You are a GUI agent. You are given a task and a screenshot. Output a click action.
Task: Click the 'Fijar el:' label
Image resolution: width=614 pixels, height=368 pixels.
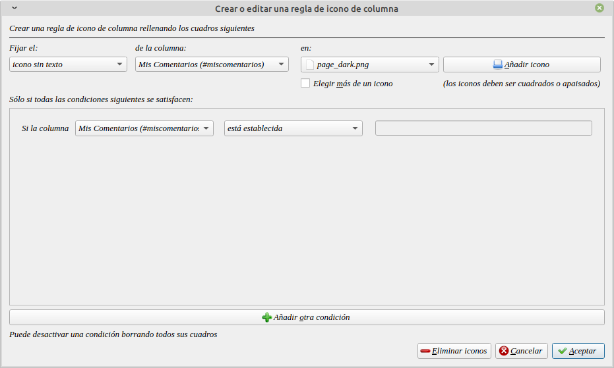(x=24, y=48)
